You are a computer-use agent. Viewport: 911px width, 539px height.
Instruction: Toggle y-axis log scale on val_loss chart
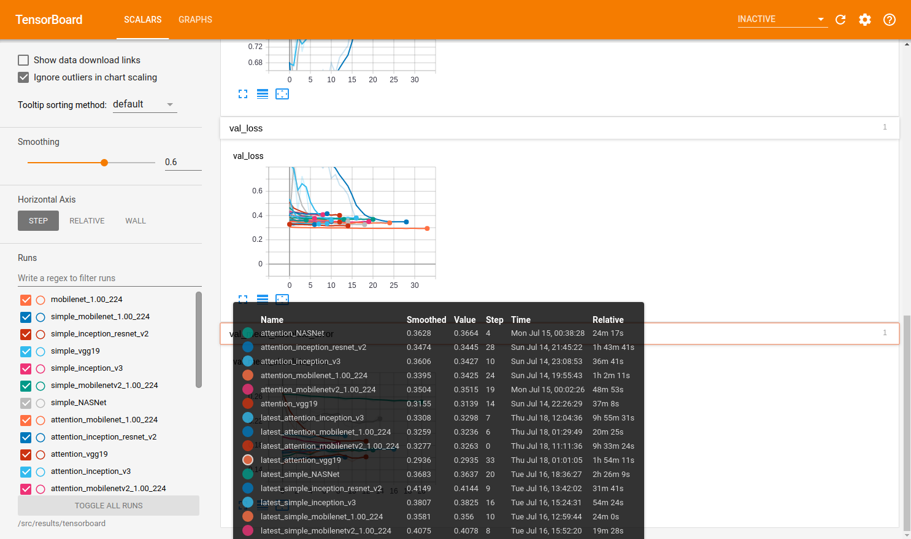pos(263,299)
